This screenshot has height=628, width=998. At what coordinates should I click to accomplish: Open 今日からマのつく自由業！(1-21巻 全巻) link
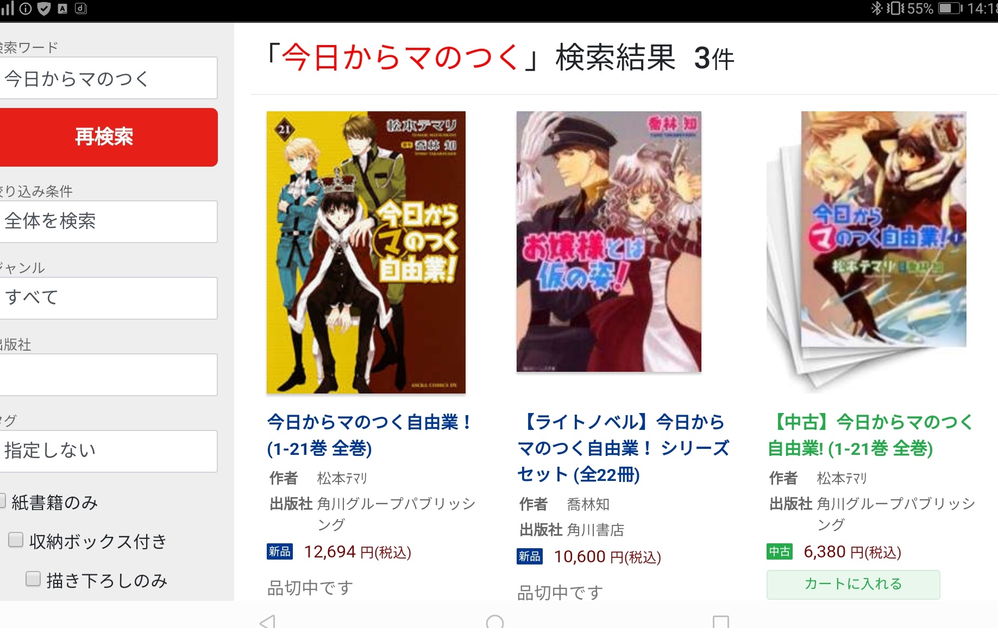pyautogui.click(x=369, y=435)
